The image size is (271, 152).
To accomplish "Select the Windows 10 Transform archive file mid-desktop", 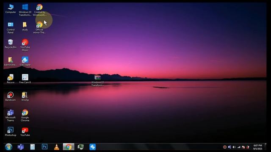I will [x=98, y=81].
